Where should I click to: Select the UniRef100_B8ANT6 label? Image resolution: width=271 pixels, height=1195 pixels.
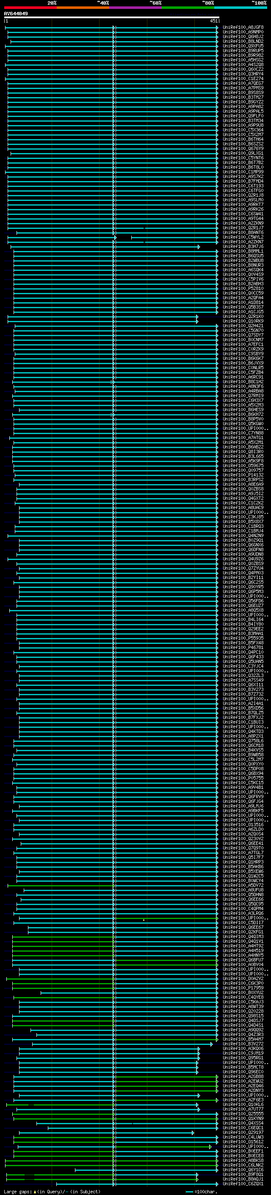pyautogui.click(x=243, y=232)
